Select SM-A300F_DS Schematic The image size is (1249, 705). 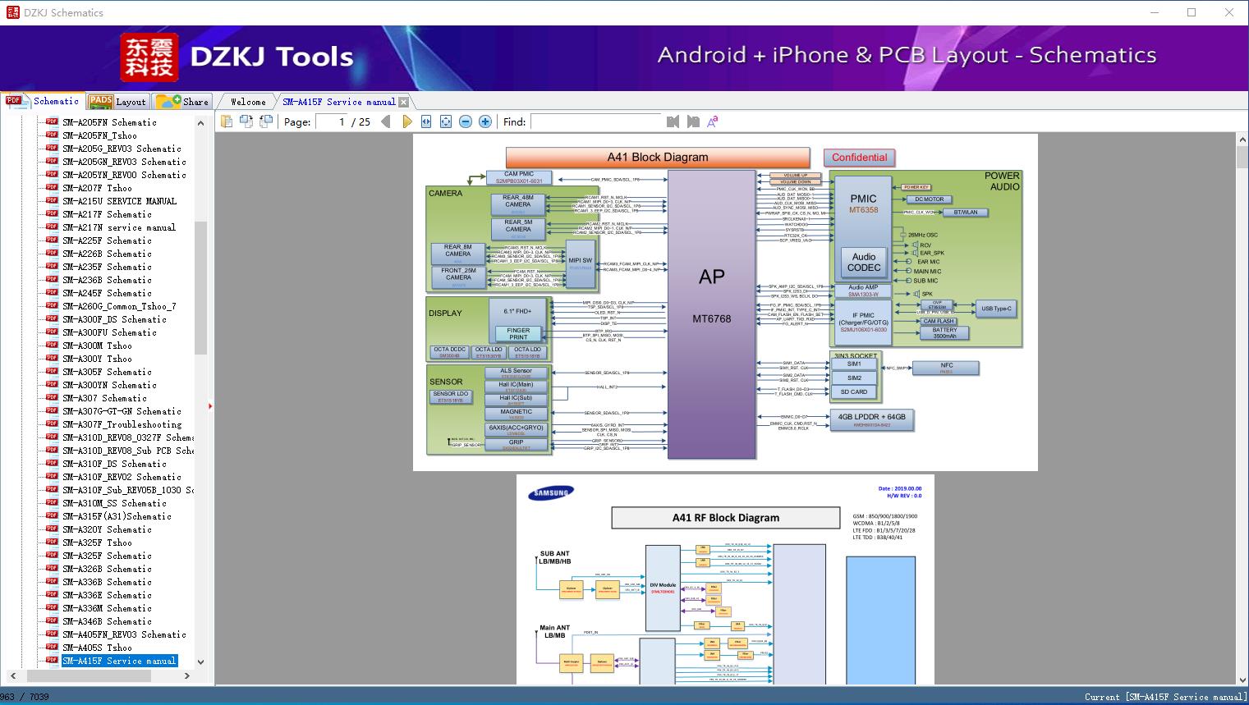(x=114, y=319)
